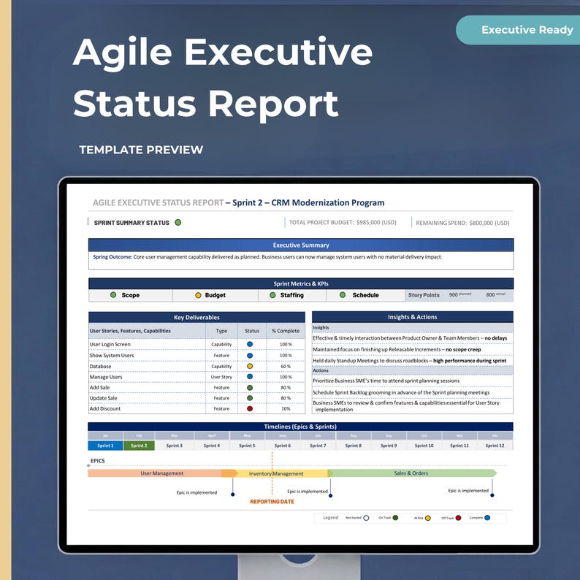580x580 pixels.
Task: Click the Insights & Actions panel header
Action: (x=413, y=316)
